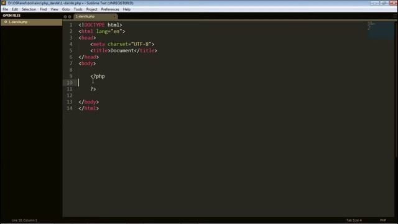Click the OPEN FILES sidebar heading
398x224 pixels.
(12, 16)
